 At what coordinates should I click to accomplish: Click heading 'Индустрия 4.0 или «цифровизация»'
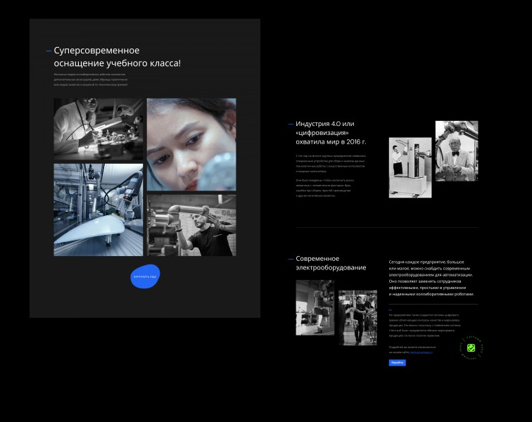click(x=331, y=133)
